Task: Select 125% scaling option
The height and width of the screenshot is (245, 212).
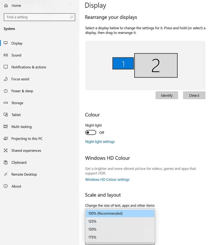Action: click(x=120, y=221)
